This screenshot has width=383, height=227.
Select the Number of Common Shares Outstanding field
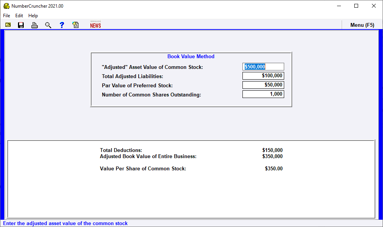click(x=264, y=94)
